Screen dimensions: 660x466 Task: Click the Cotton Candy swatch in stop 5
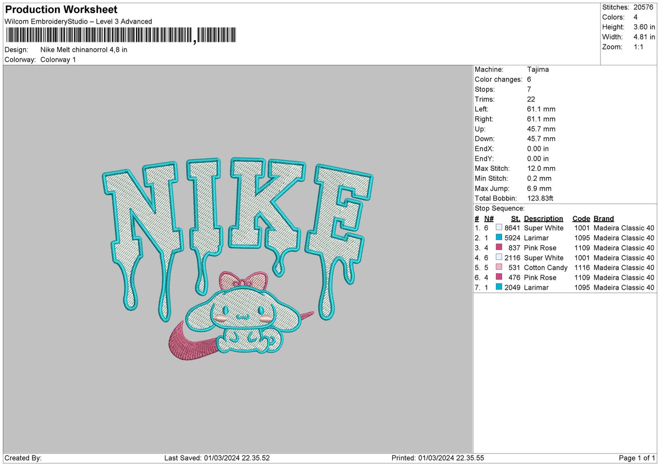[x=499, y=268]
